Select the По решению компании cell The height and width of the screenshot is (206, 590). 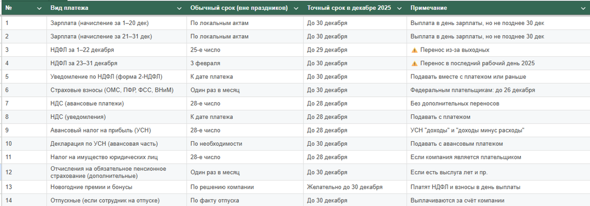tap(245, 187)
